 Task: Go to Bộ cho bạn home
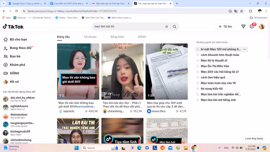pos(15,39)
